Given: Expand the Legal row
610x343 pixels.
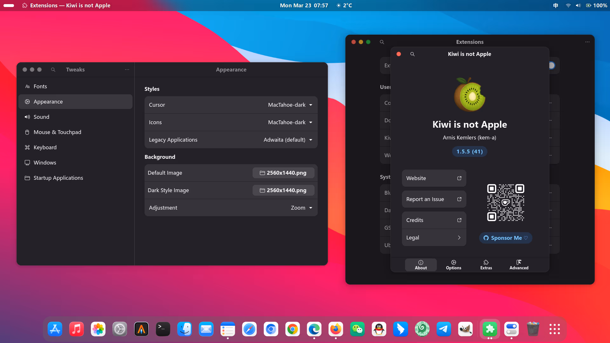Looking at the screenshot, I should [x=434, y=238].
